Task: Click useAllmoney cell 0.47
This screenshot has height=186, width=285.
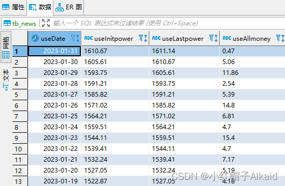Action: coord(252,51)
